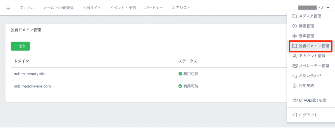
Task: Click the operator management people icon
Action: click(x=294, y=66)
